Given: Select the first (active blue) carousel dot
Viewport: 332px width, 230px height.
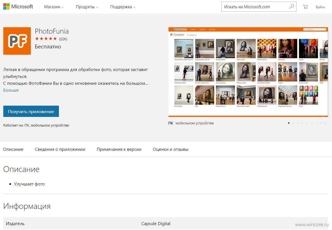Looking at the screenshot, I should click(289, 123).
